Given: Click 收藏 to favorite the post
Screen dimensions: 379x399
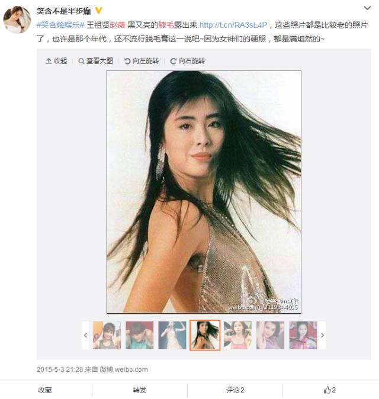Looking at the screenshot, I should click(x=45, y=390).
